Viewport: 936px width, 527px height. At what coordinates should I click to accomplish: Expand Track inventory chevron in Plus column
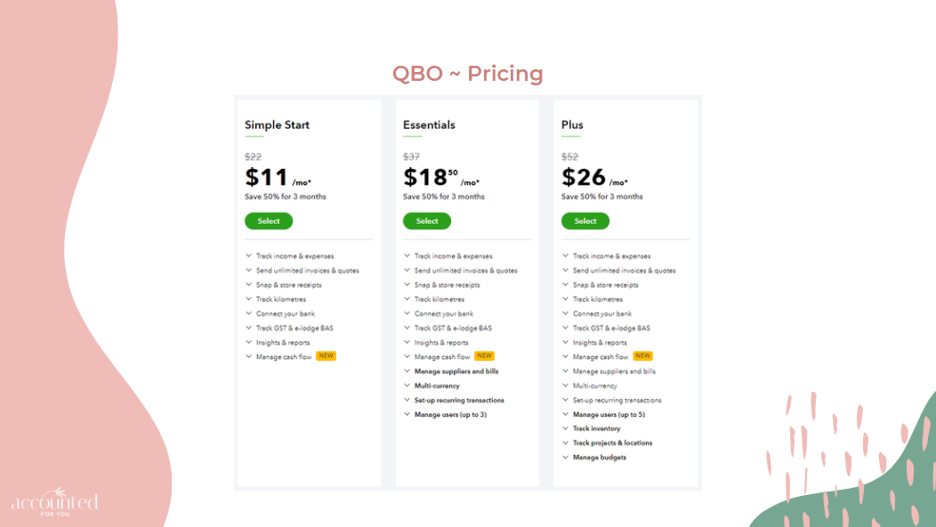point(565,428)
